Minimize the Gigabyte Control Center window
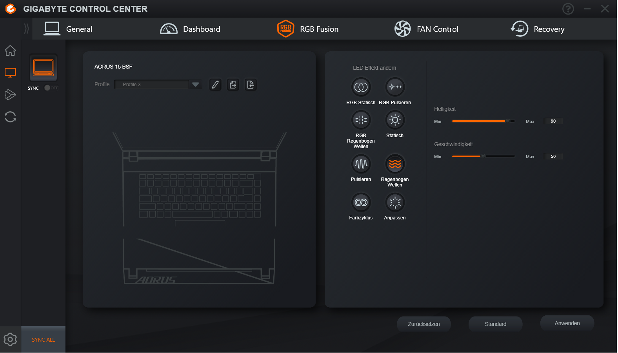This screenshot has height=353, width=618. pyautogui.click(x=587, y=9)
